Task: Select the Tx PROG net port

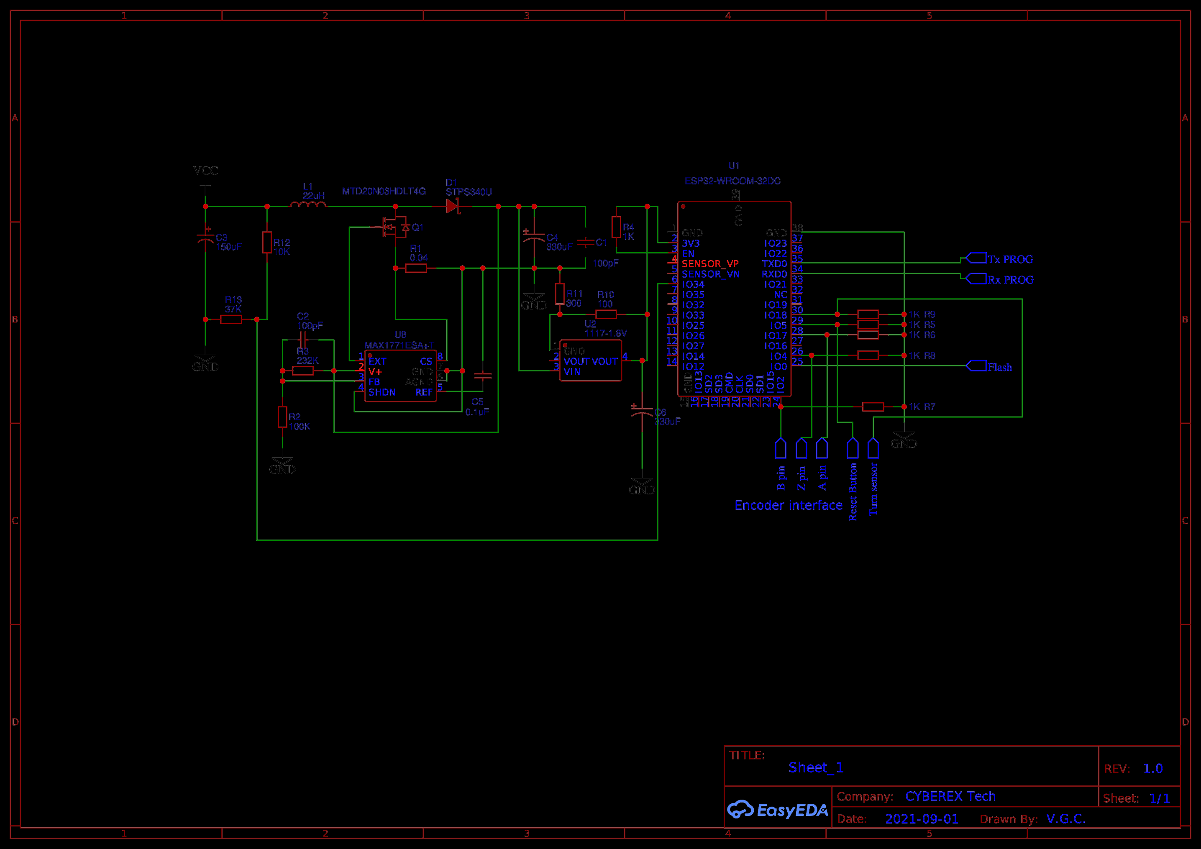Action: pyautogui.click(x=976, y=258)
